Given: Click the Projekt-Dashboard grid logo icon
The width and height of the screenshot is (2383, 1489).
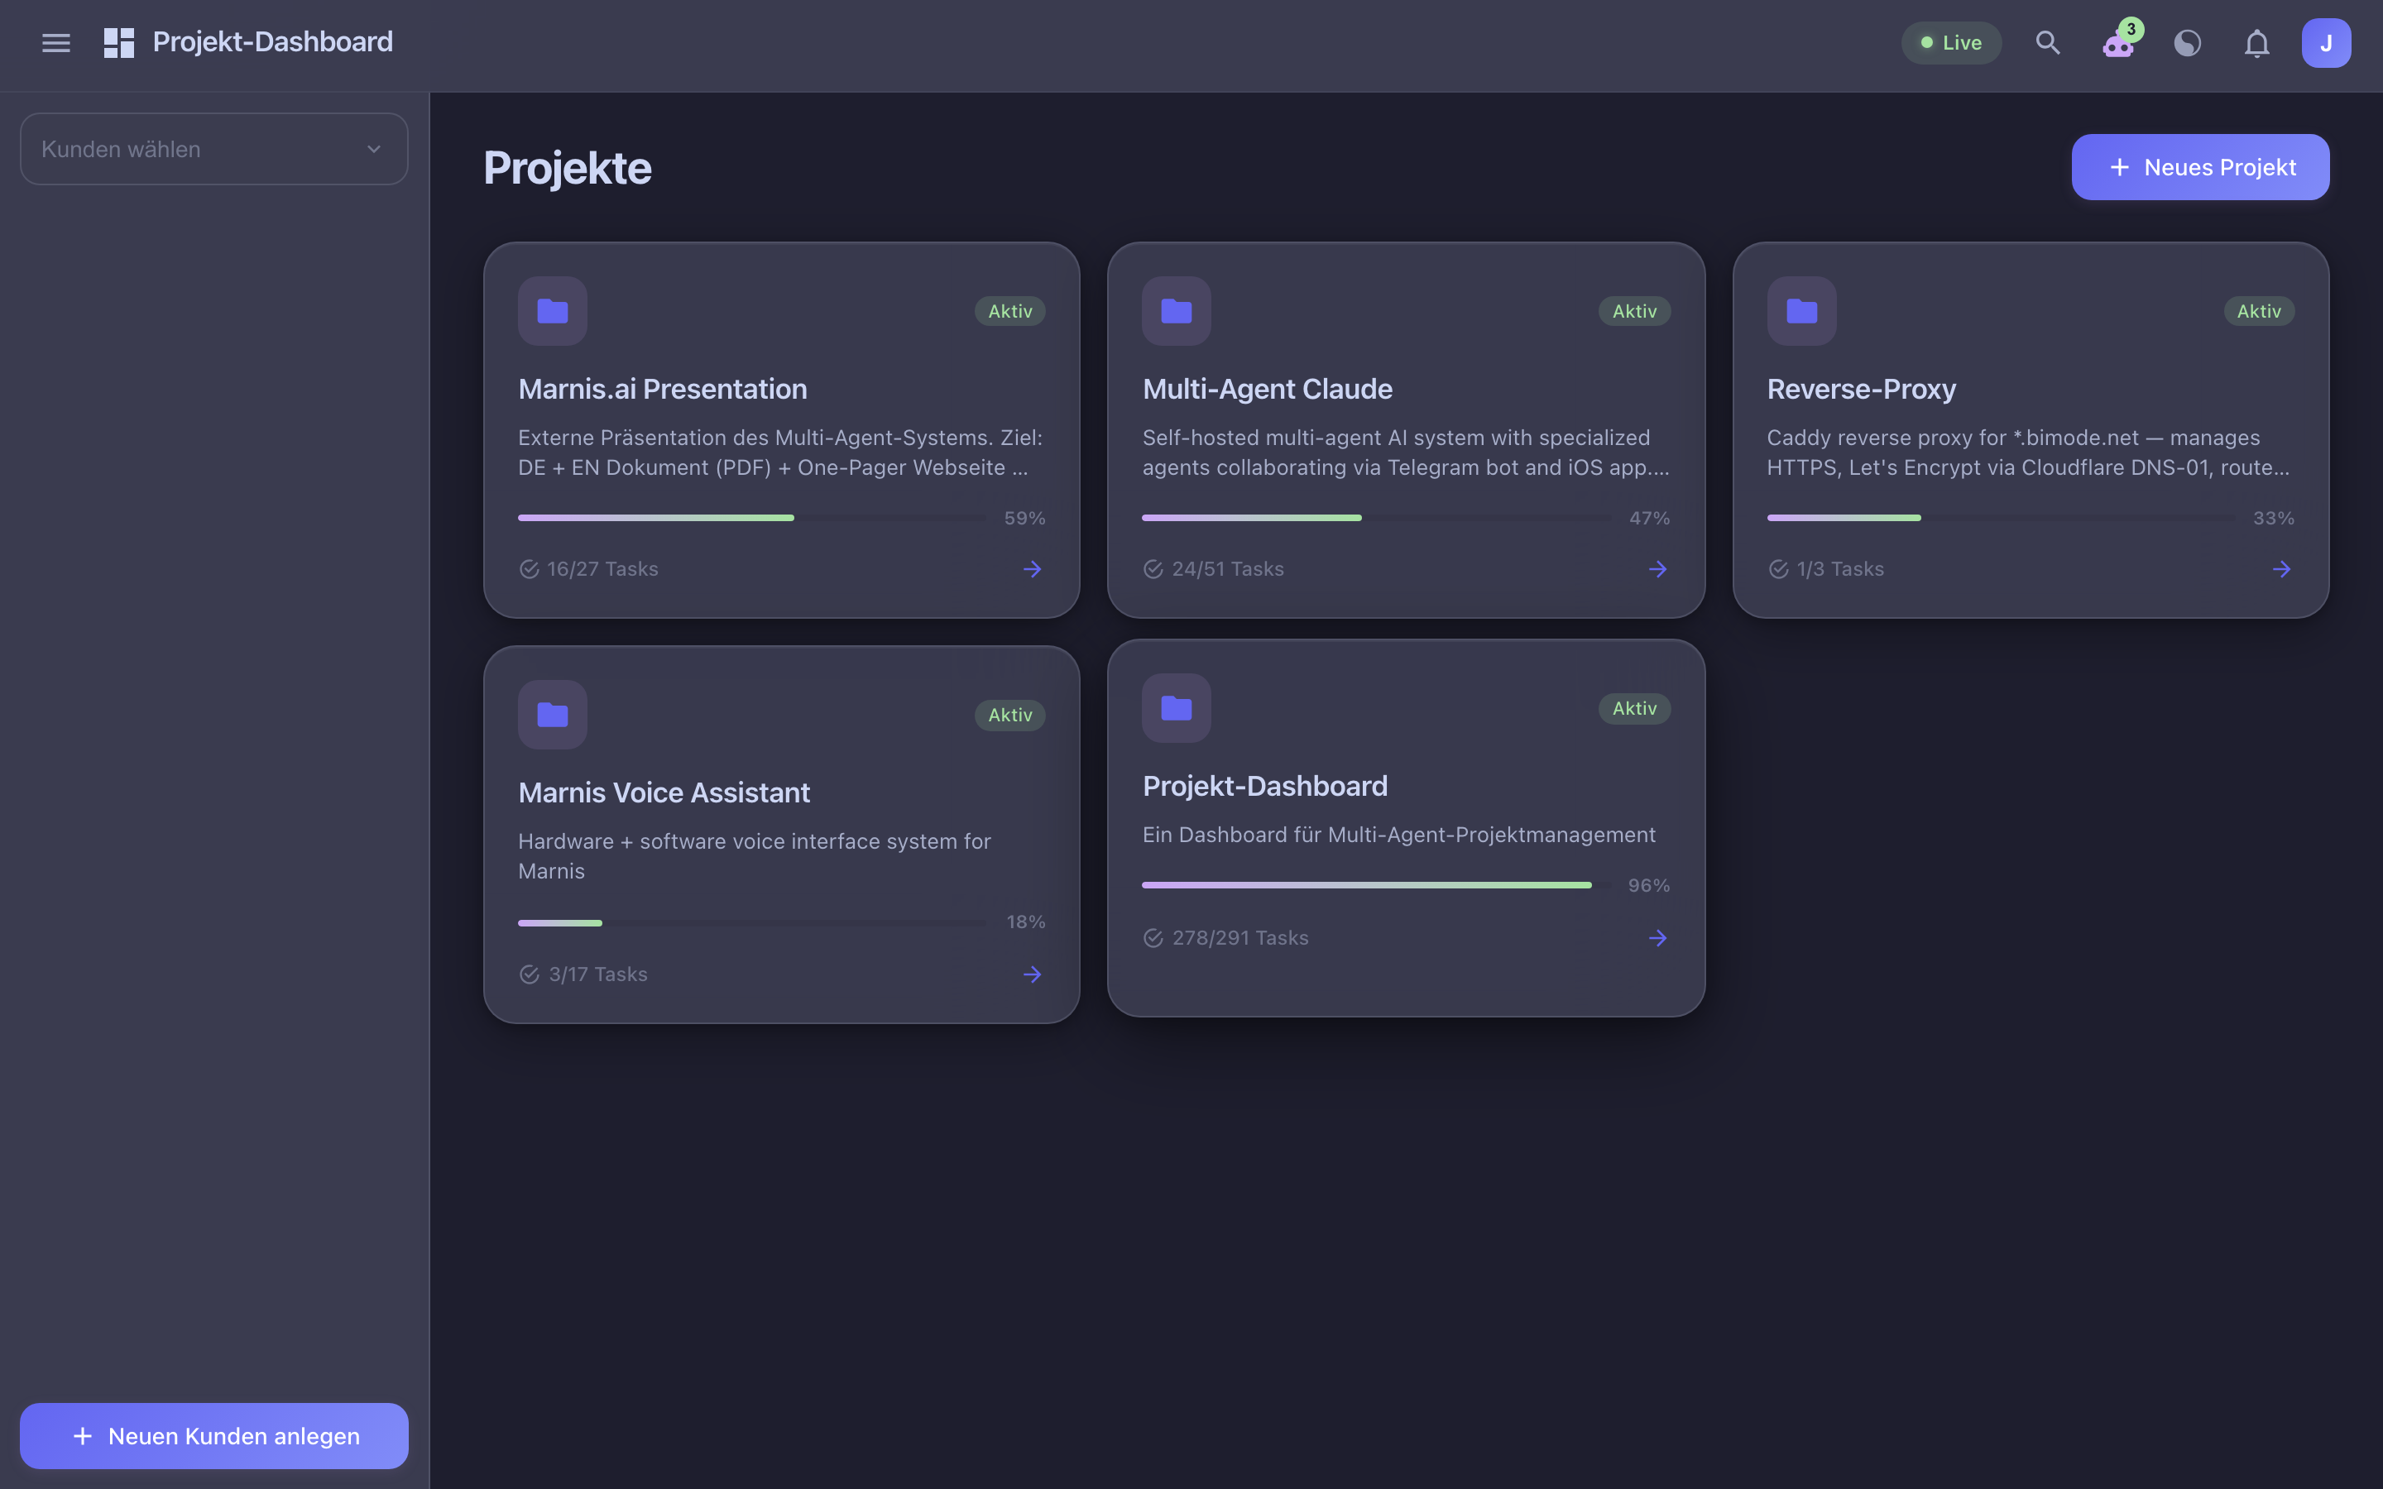Looking at the screenshot, I should point(118,41).
